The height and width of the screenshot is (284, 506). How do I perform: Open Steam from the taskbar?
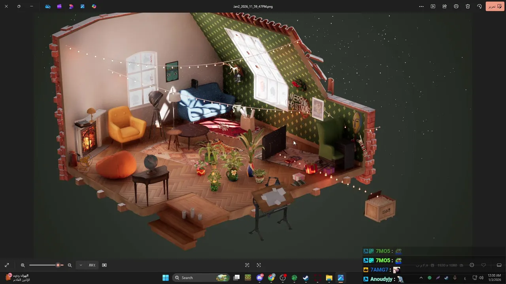(306, 278)
